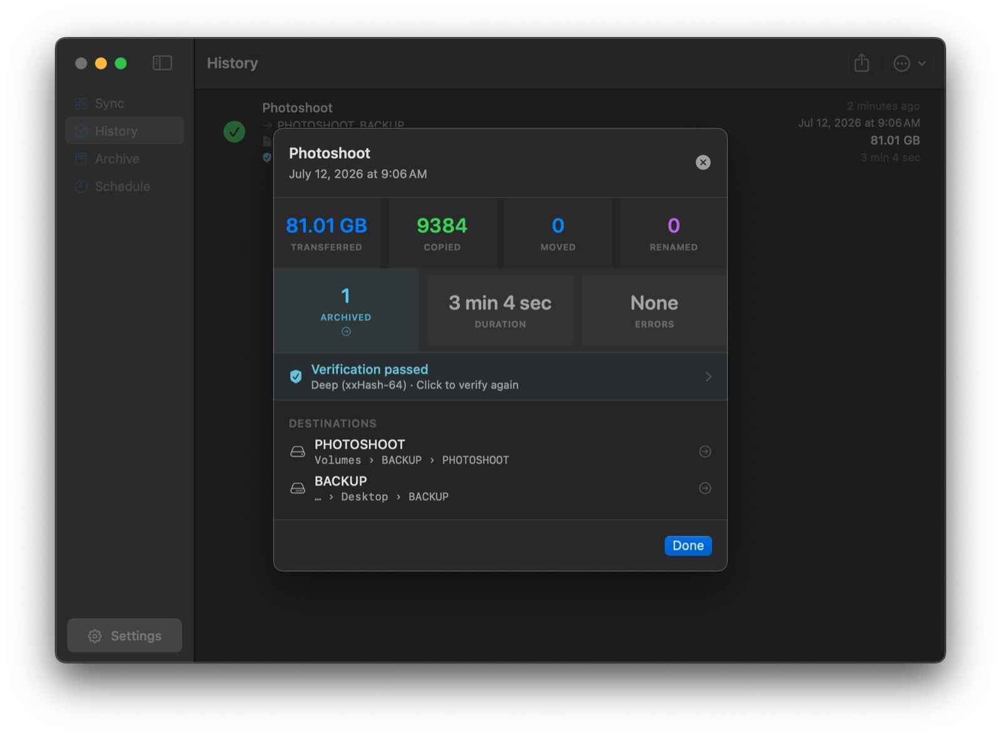Screen dimensions: 1001x736
Task: Click the PHOTOSHOOT destination drive icon
Action: (298, 452)
